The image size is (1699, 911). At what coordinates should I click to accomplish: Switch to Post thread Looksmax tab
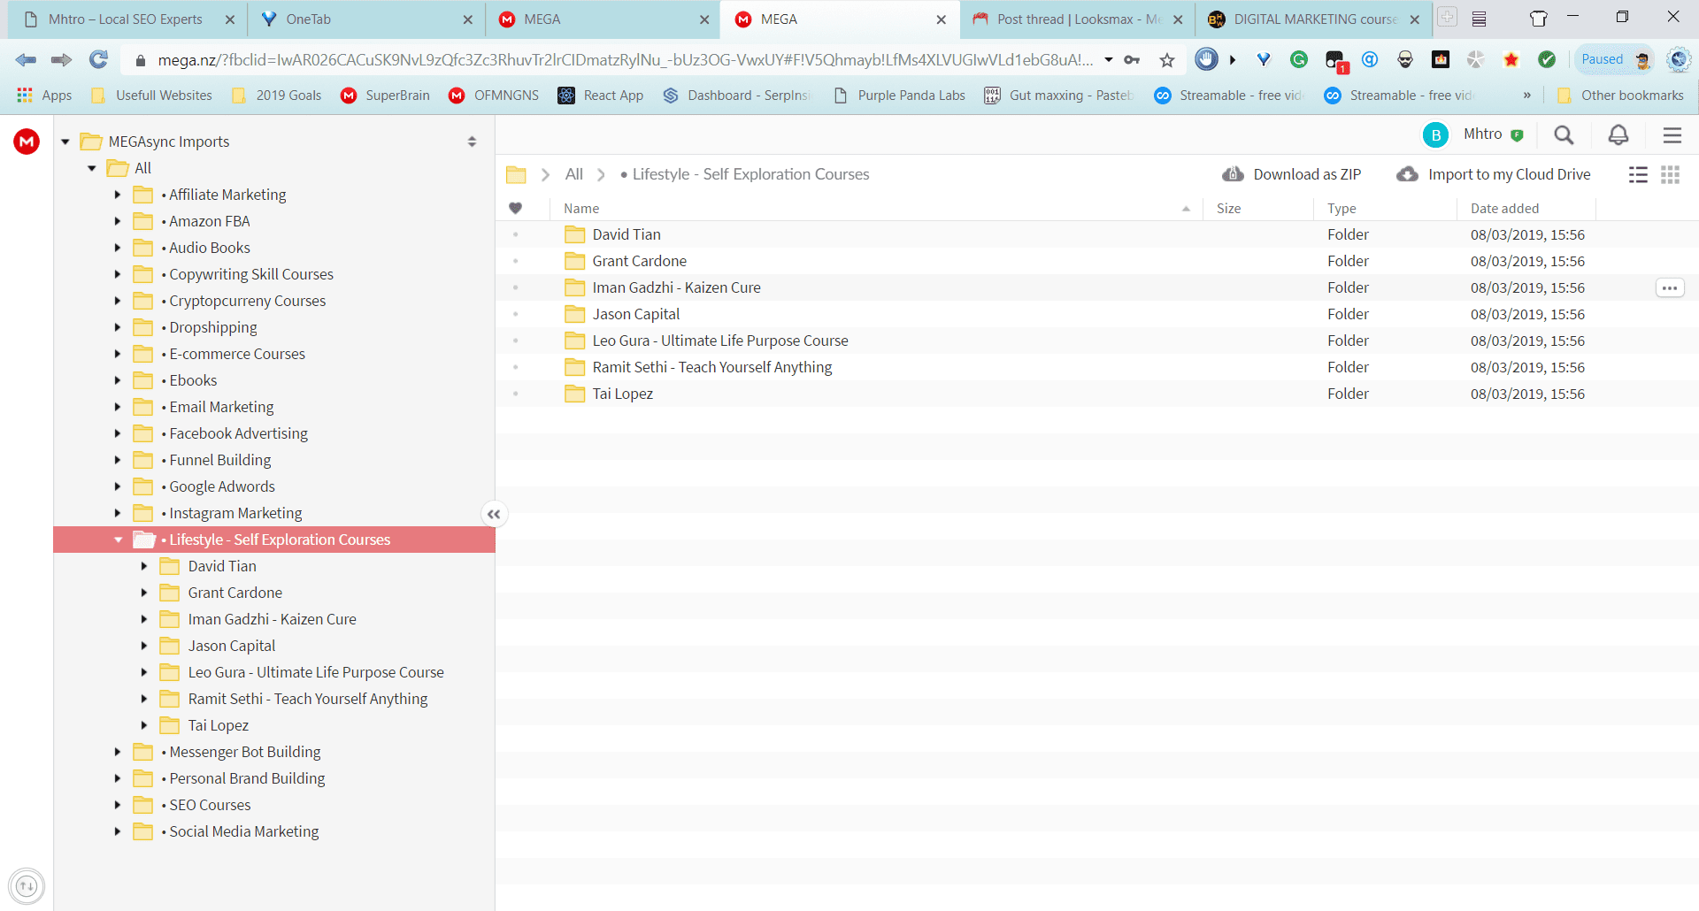coord(1077,19)
